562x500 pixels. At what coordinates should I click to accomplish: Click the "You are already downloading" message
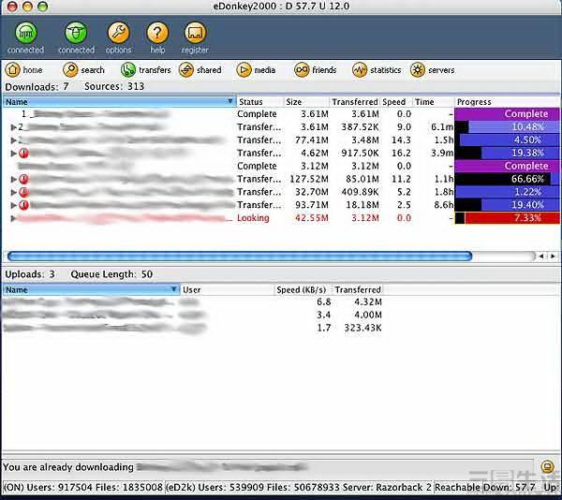(x=68, y=467)
